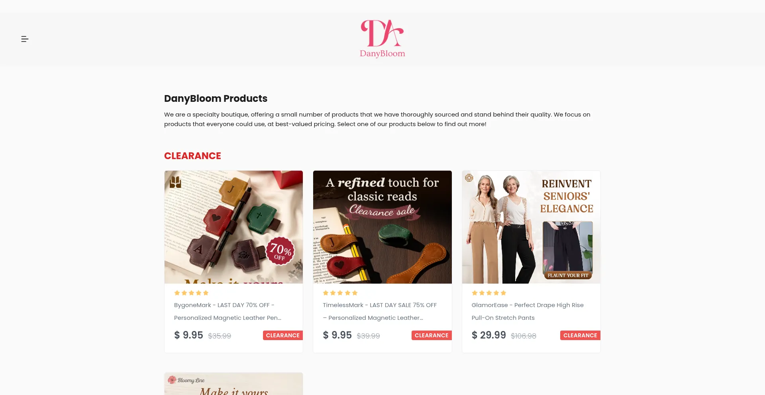Click CLEARANCE tag on the $39.99 product
This screenshot has height=395, width=765.
[432, 335]
